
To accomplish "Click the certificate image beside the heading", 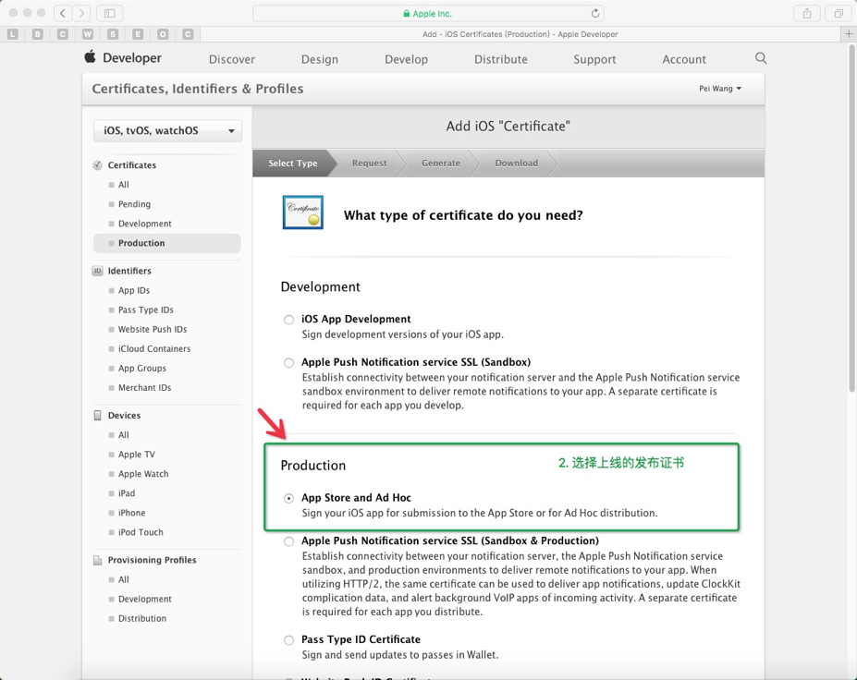I will [303, 212].
